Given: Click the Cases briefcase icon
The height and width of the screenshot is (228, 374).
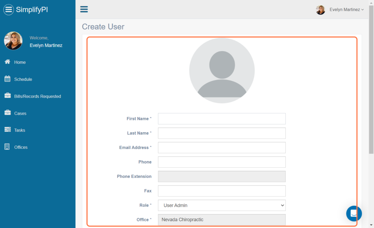Looking at the screenshot, I should pyautogui.click(x=7, y=113).
